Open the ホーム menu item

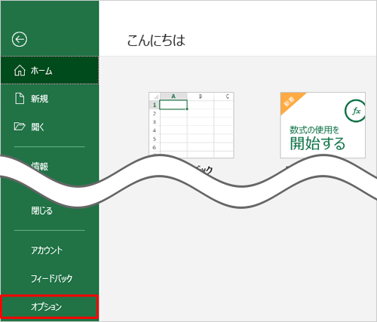pyautogui.click(x=50, y=70)
